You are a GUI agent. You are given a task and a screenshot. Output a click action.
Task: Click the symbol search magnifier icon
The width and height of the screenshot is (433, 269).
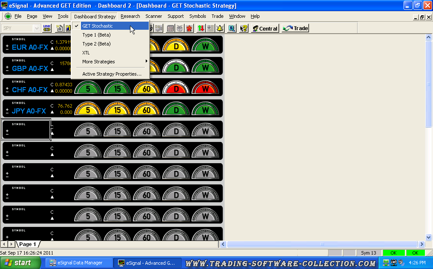click(x=231, y=28)
